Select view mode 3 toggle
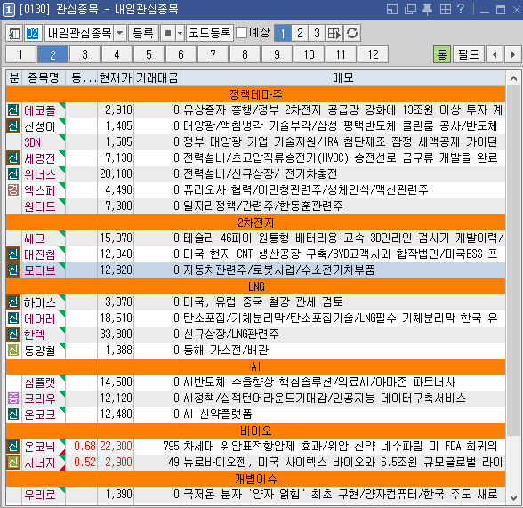523x508 pixels. click(317, 33)
